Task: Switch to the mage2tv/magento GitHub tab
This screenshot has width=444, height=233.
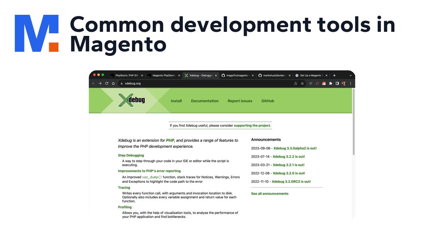Action: pyautogui.click(x=238, y=75)
